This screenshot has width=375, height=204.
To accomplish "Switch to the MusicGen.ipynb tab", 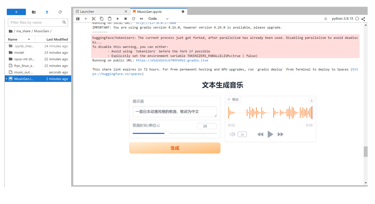I will click(159, 11).
